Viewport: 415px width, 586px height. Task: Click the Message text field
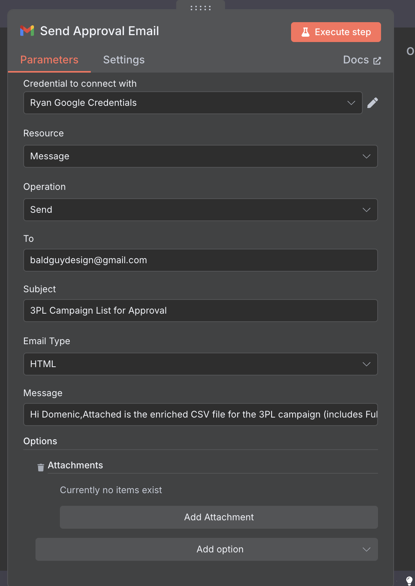(x=201, y=414)
